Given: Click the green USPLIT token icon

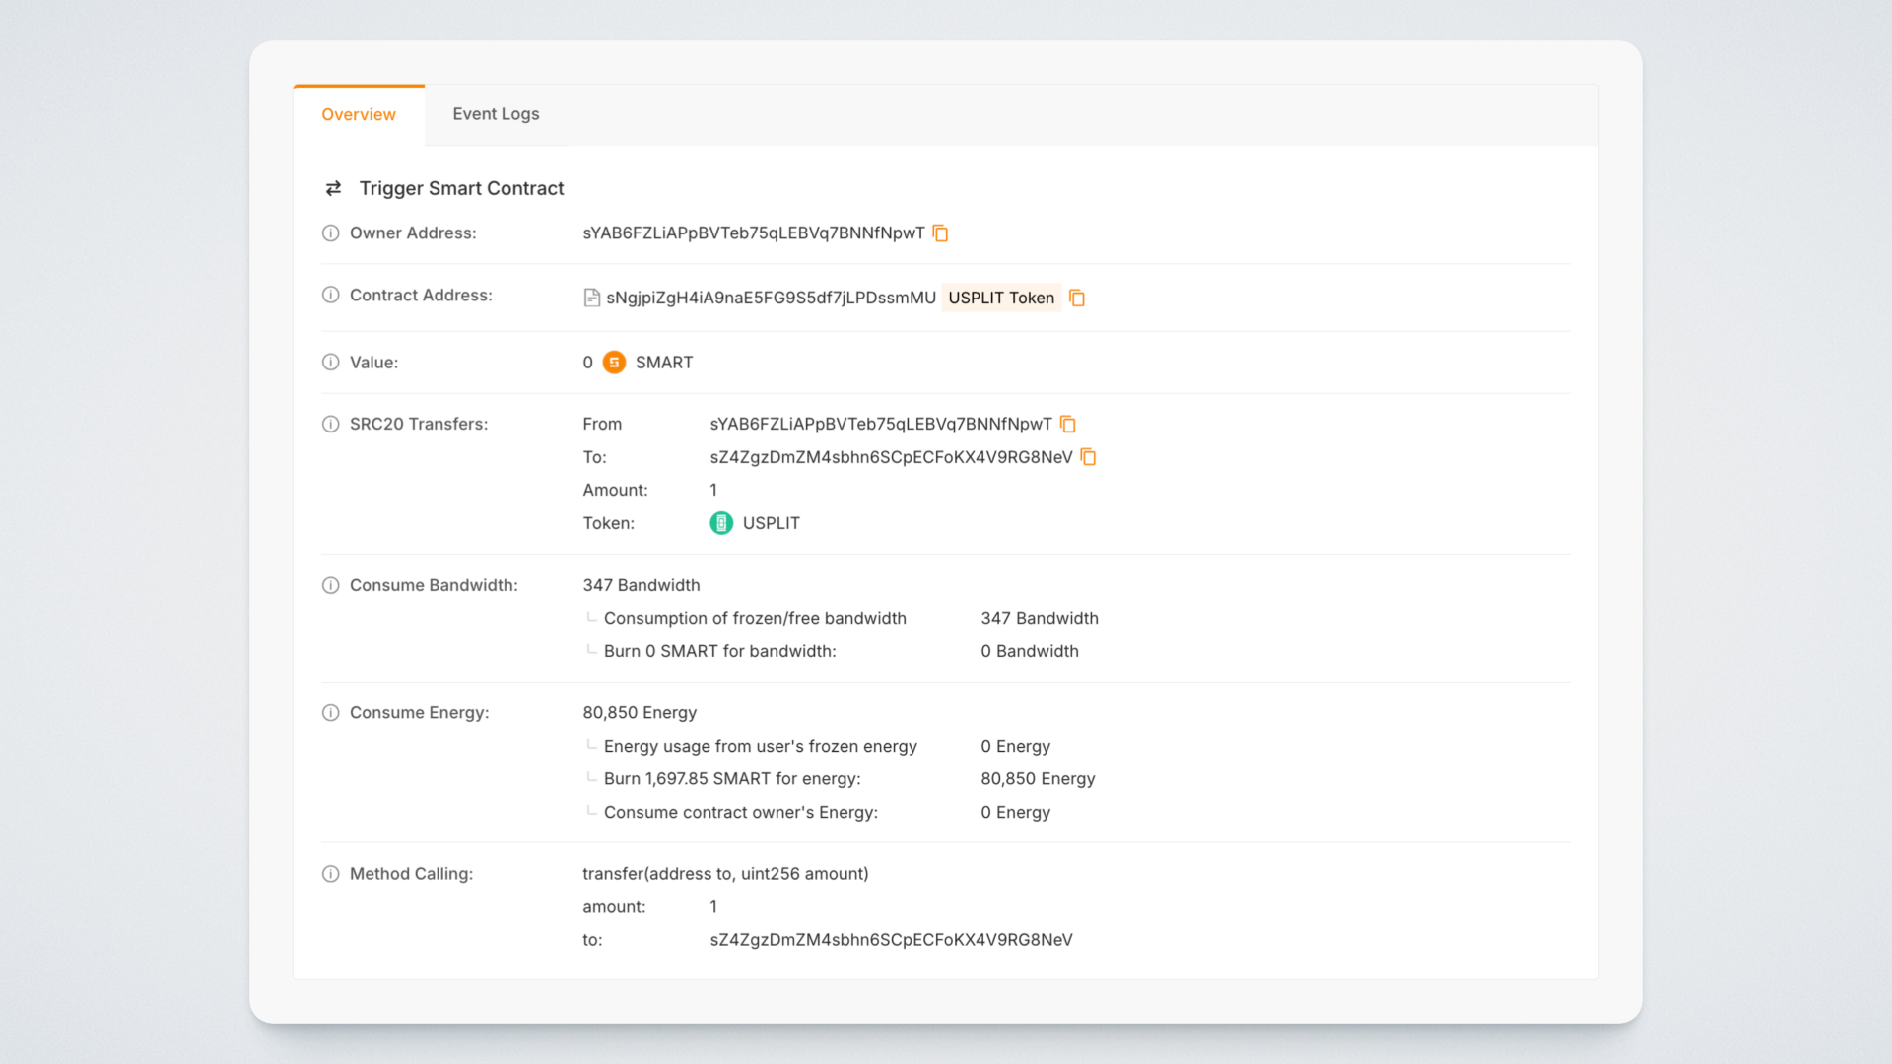Looking at the screenshot, I should 721,523.
